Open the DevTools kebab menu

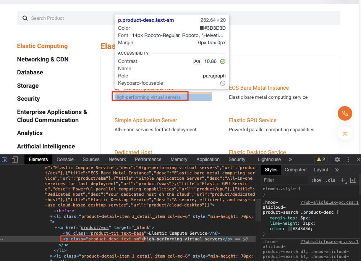[x=348, y=159]
